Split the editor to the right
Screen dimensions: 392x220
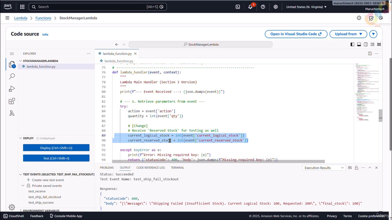pos(370,53)
